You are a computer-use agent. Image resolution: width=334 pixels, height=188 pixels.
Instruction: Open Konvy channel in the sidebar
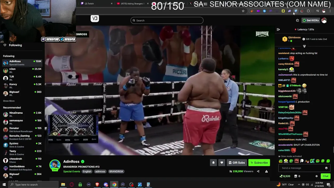coord(22,86)
